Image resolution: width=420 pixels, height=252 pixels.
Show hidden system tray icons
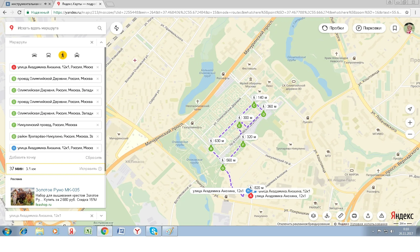373,231
